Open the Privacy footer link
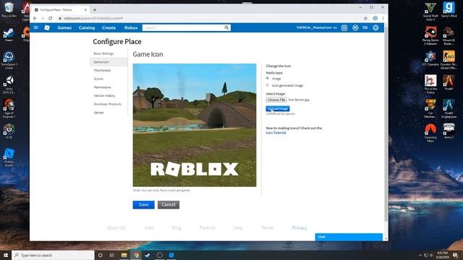 300,227
